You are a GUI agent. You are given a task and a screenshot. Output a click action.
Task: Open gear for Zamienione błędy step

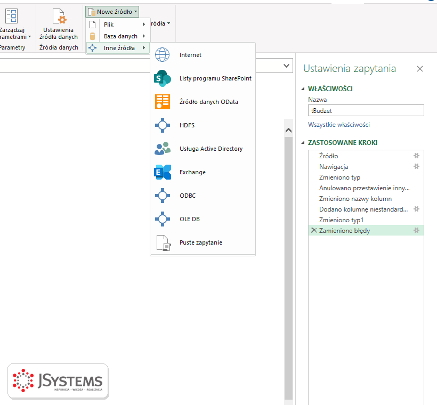tap(416, 230)
